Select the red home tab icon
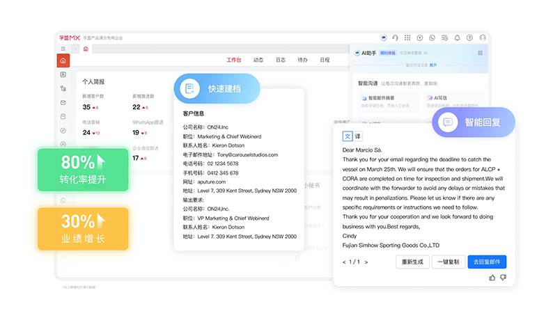This screenshot has width=553, height=320. click(x=86, y=49)
